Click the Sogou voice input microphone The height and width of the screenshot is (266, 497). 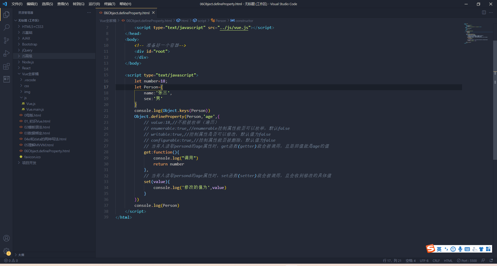pos(460,249)
